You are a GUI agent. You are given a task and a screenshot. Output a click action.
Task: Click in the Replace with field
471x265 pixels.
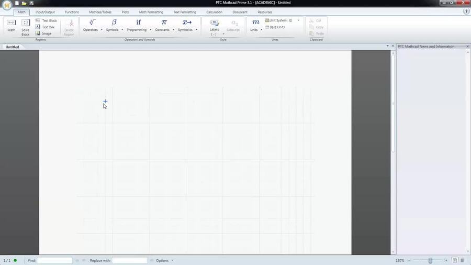click(x=130, y=260)
